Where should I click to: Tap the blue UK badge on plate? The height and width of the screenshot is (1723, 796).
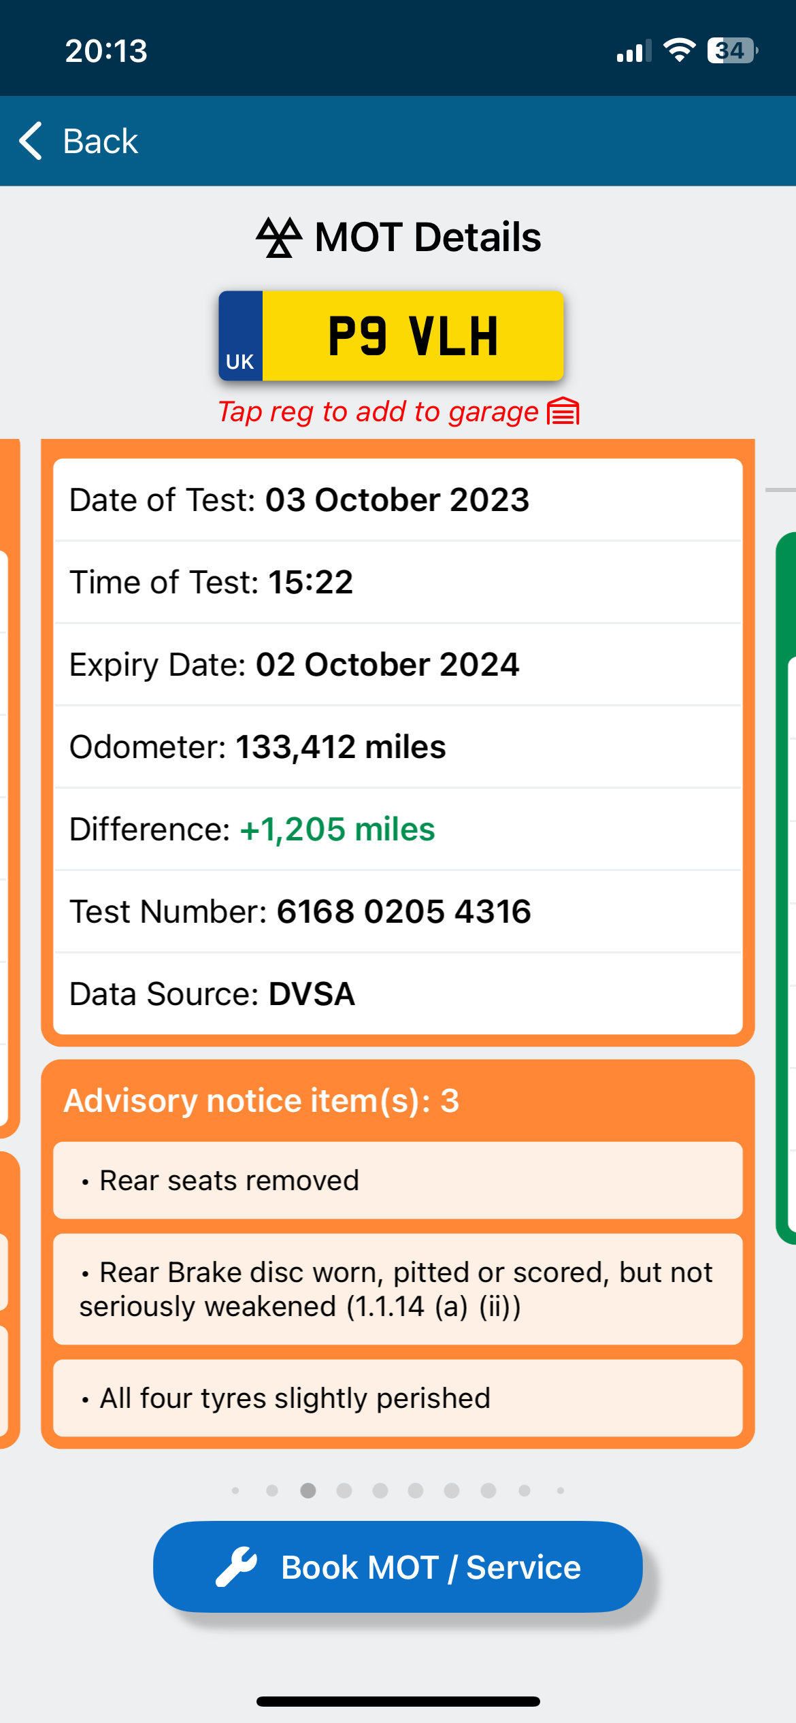pyautogui.click(x=241, y=335)
